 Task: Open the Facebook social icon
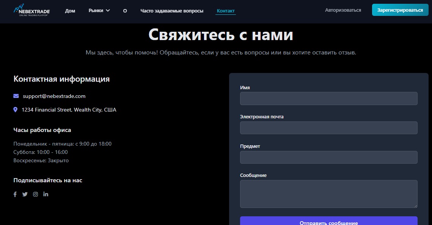[15, 194]
